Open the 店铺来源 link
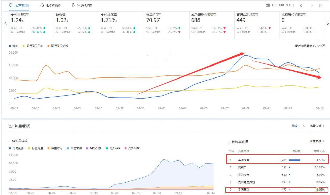The width and height of the screenshot is (330, 195). pyautogui.click(x=317, y=141)
